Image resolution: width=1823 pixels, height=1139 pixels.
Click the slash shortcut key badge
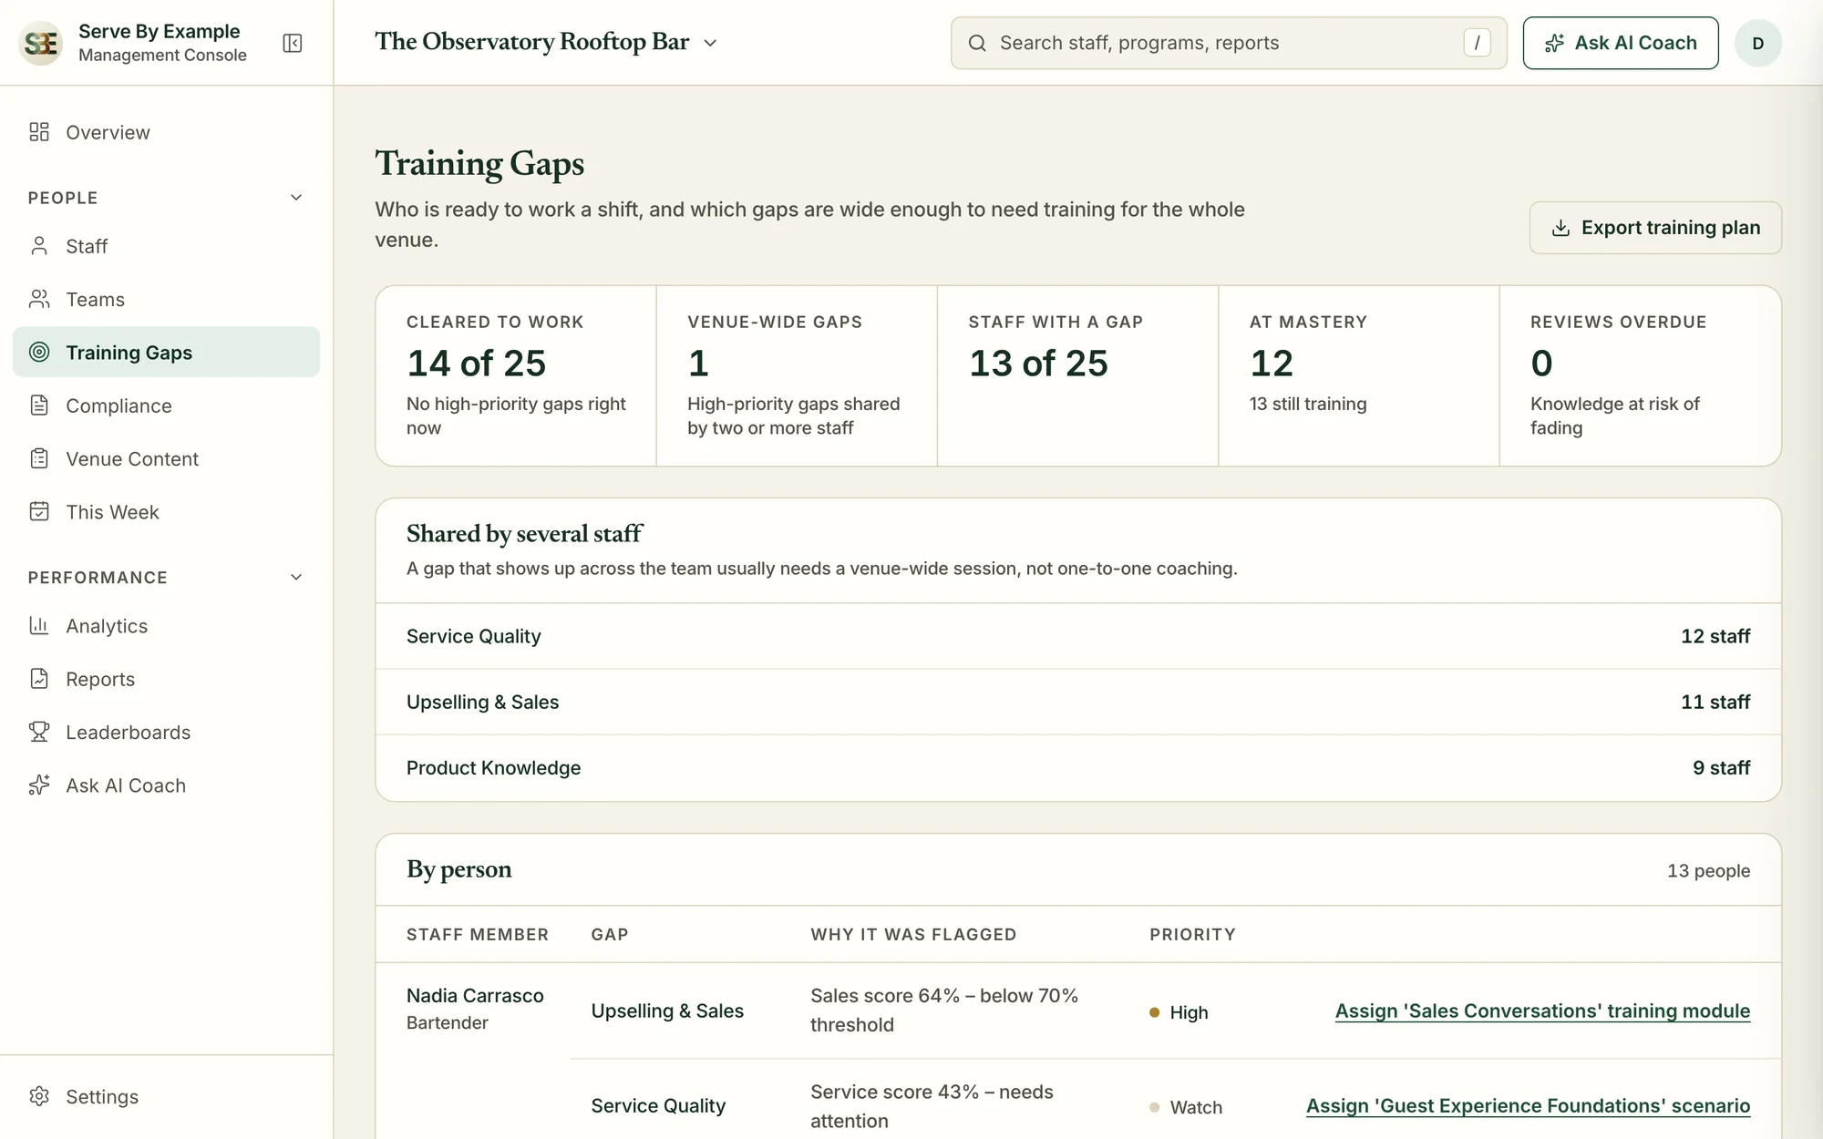click(x=1477, y=43)
